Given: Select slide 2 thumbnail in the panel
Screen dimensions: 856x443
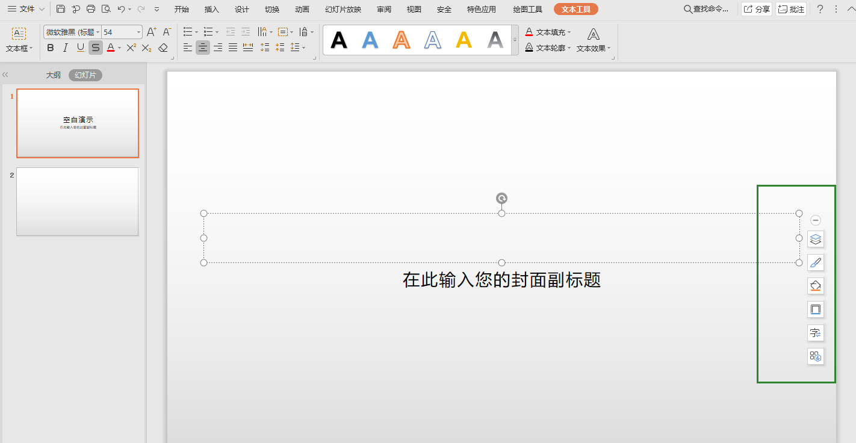Looking at the screenshot, I should [x=78, y=202].
